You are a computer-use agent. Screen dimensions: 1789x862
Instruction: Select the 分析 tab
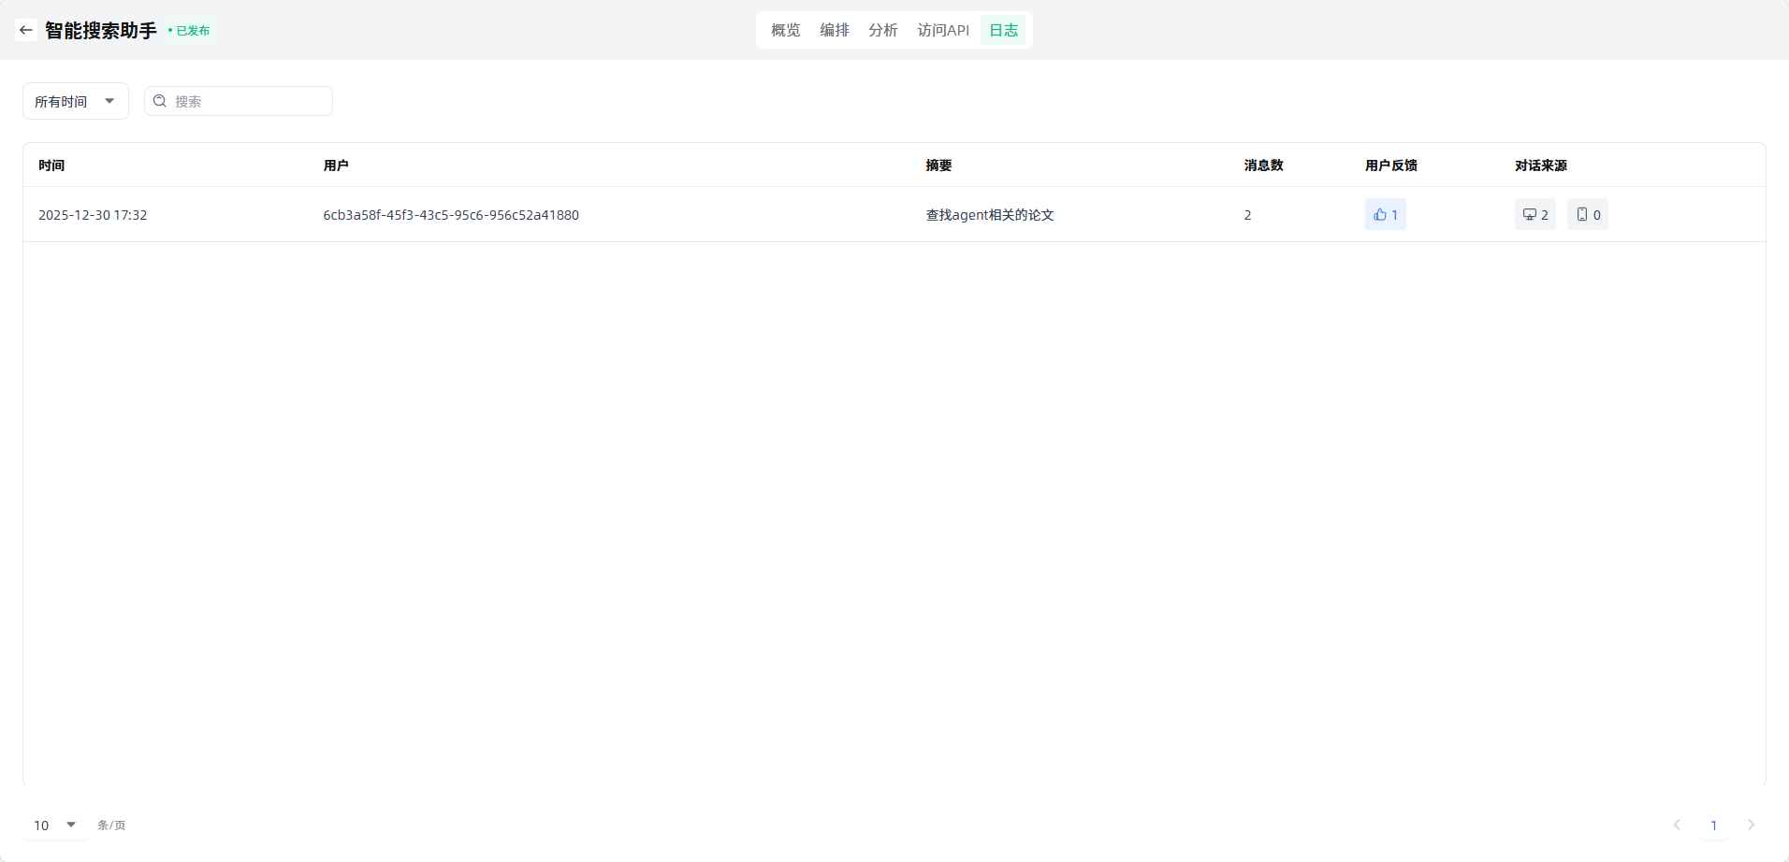(882, 30)
